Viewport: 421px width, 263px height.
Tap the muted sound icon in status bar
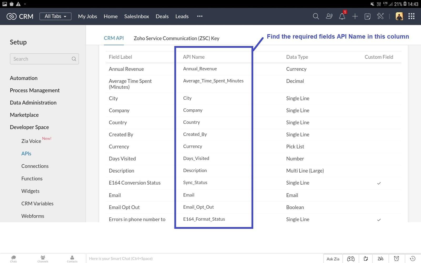point(372,4)
